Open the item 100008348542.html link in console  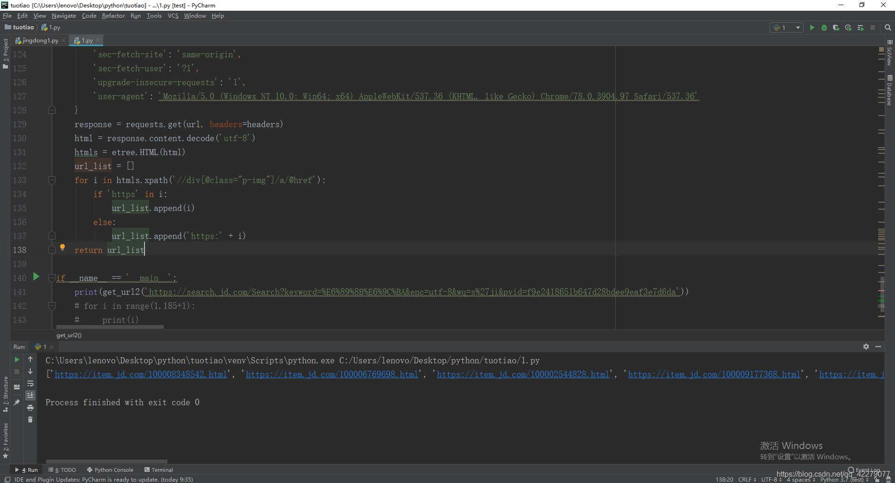141,374
